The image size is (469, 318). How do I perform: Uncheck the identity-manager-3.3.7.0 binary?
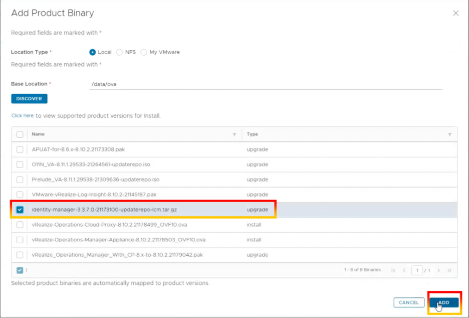coord(20,210)
